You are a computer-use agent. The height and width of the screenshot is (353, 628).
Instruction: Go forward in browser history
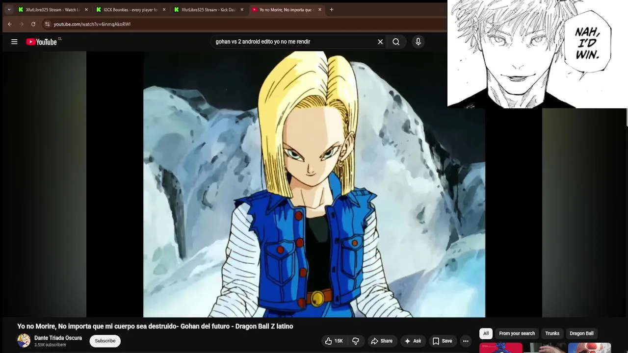pyautogui.click(x=22, y=24)
